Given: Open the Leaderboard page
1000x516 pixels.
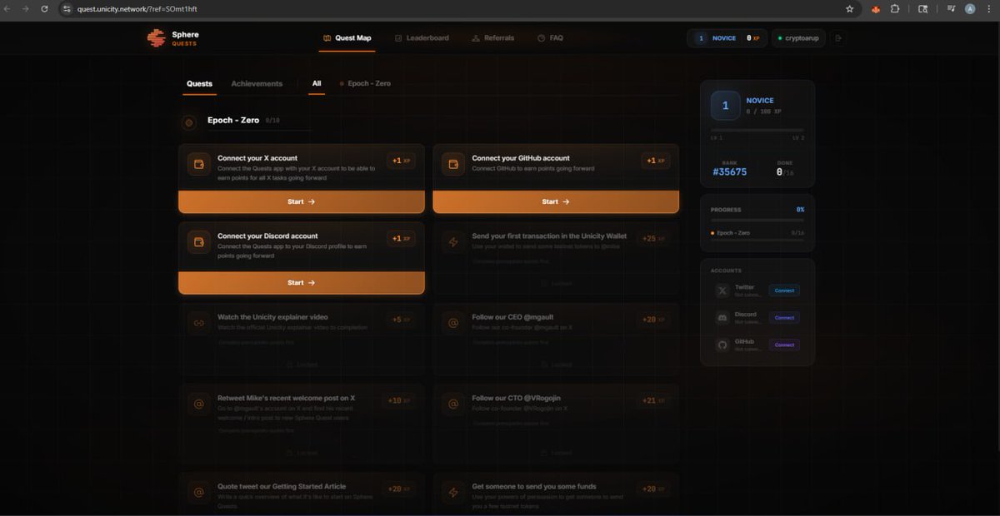Looking at the screenshot, I should pos(422,38).
